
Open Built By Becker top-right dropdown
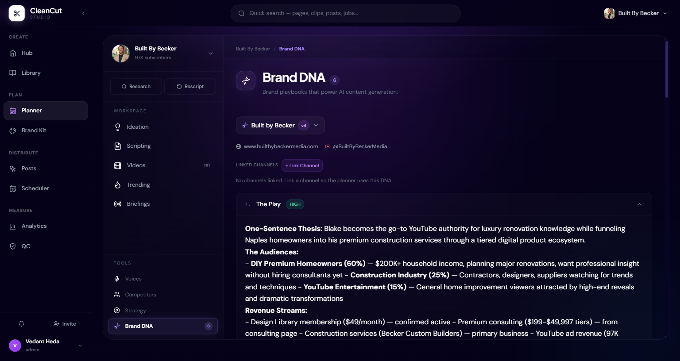coord(635,13)
